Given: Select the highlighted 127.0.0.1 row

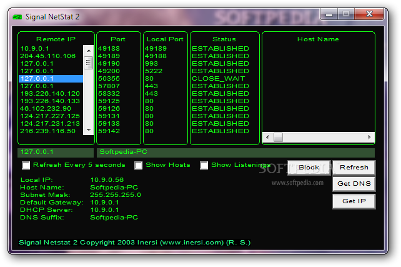Looking at the screenshot, I should click(51, 79).
